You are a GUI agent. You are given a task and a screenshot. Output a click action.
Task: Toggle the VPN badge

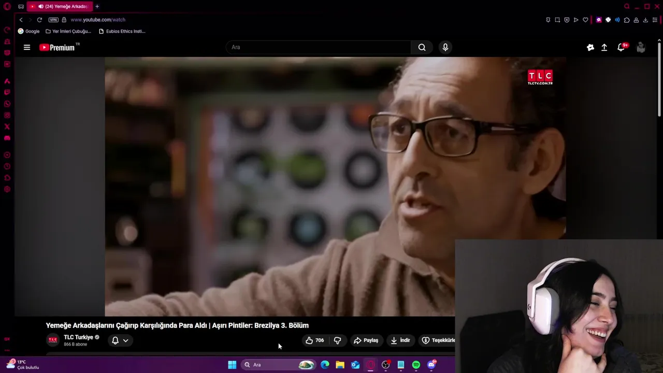tap(53, 20)
